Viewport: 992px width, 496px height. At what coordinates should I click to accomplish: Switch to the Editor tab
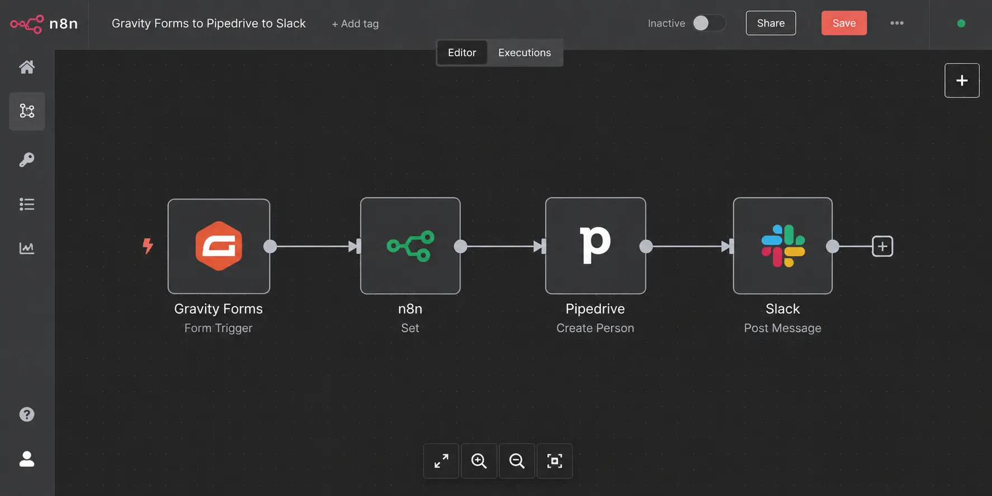coord(462,53)
